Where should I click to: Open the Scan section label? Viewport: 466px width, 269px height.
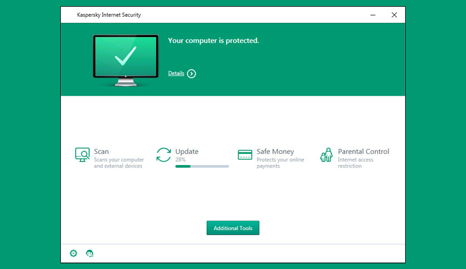[101, 151]
